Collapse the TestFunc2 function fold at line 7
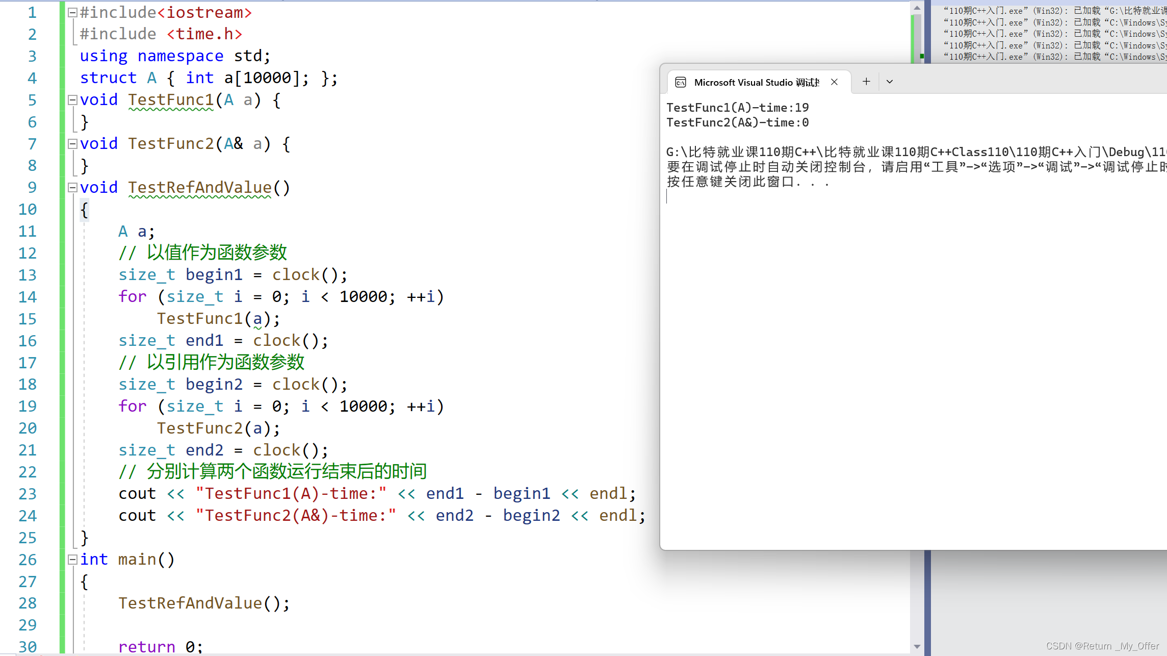1167x656 pixels. 72,144
